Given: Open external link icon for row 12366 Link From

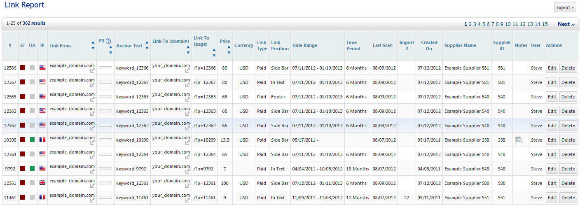Looking at the screenshot, I should 93,71.
